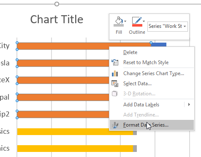This screenshot has width=201, height=157.
Task: Click the chart rotation handle at top
Action: tap(57, 4)
